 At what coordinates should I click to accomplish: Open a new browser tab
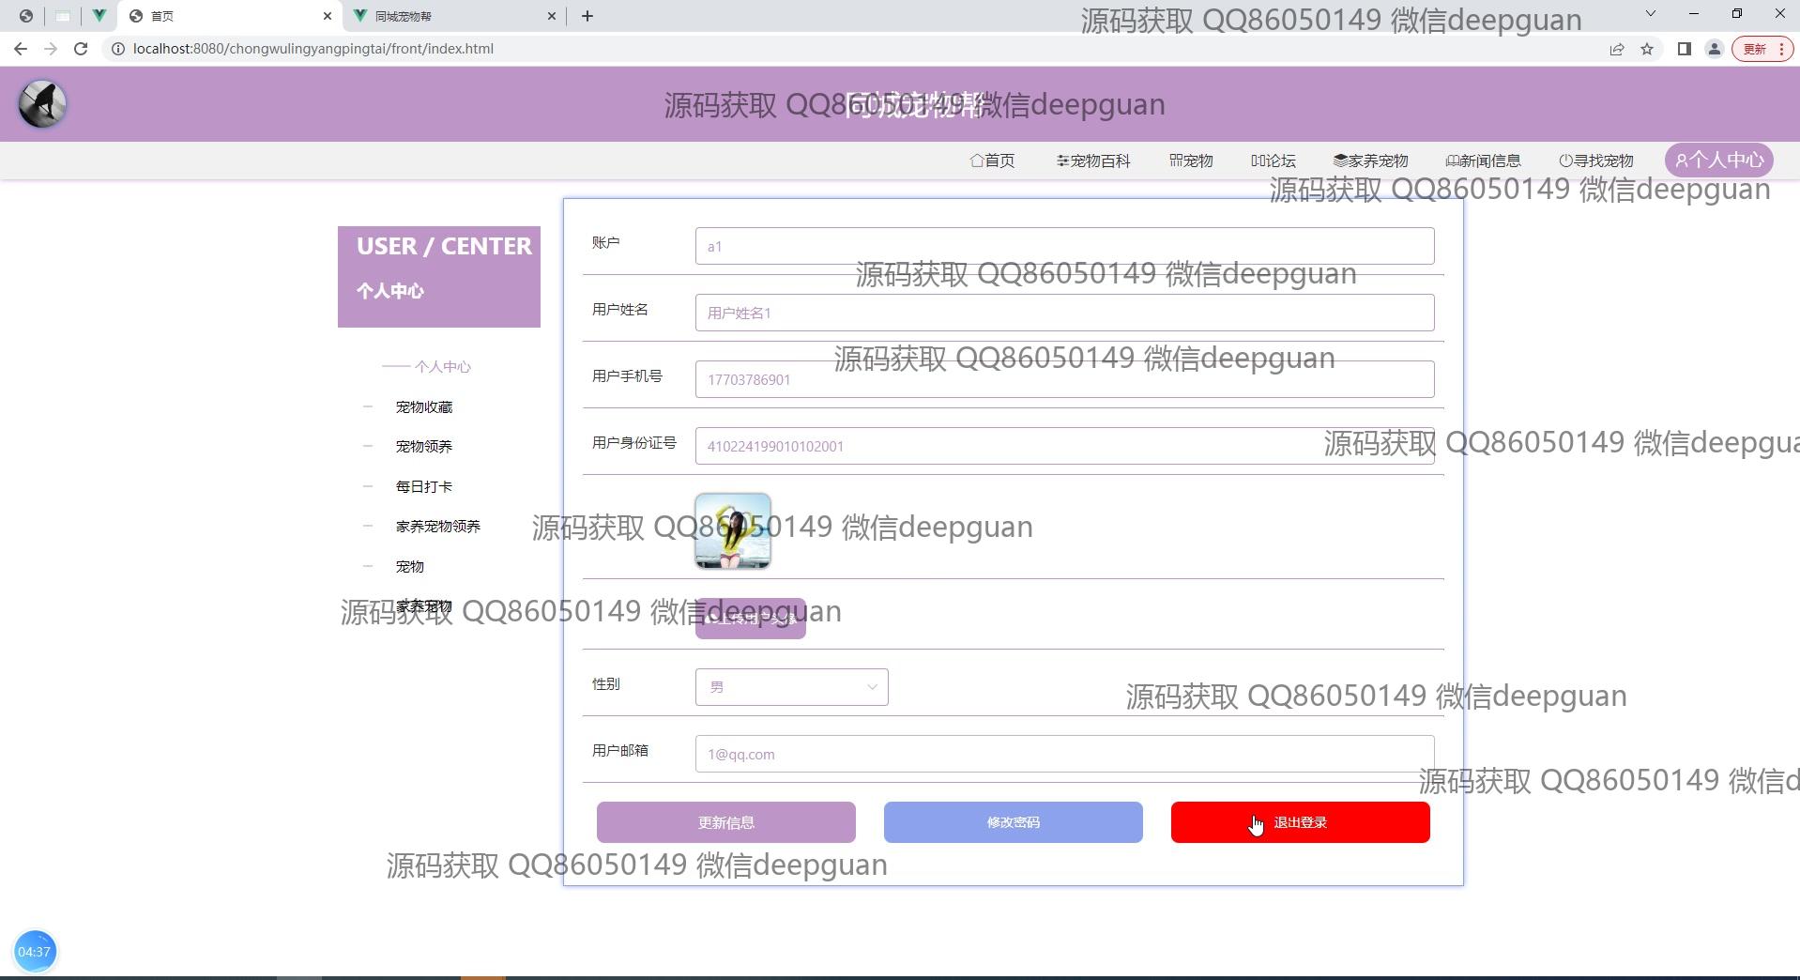click(x=587, y=16)
